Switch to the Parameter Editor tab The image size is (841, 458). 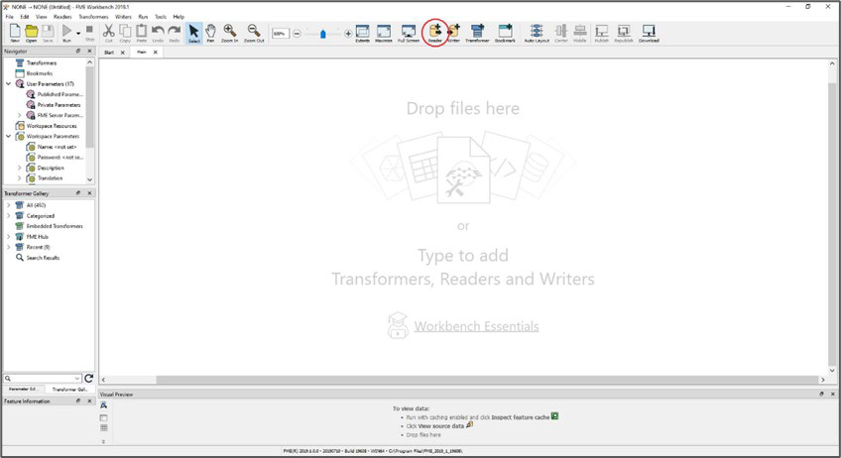coord(23,389)
